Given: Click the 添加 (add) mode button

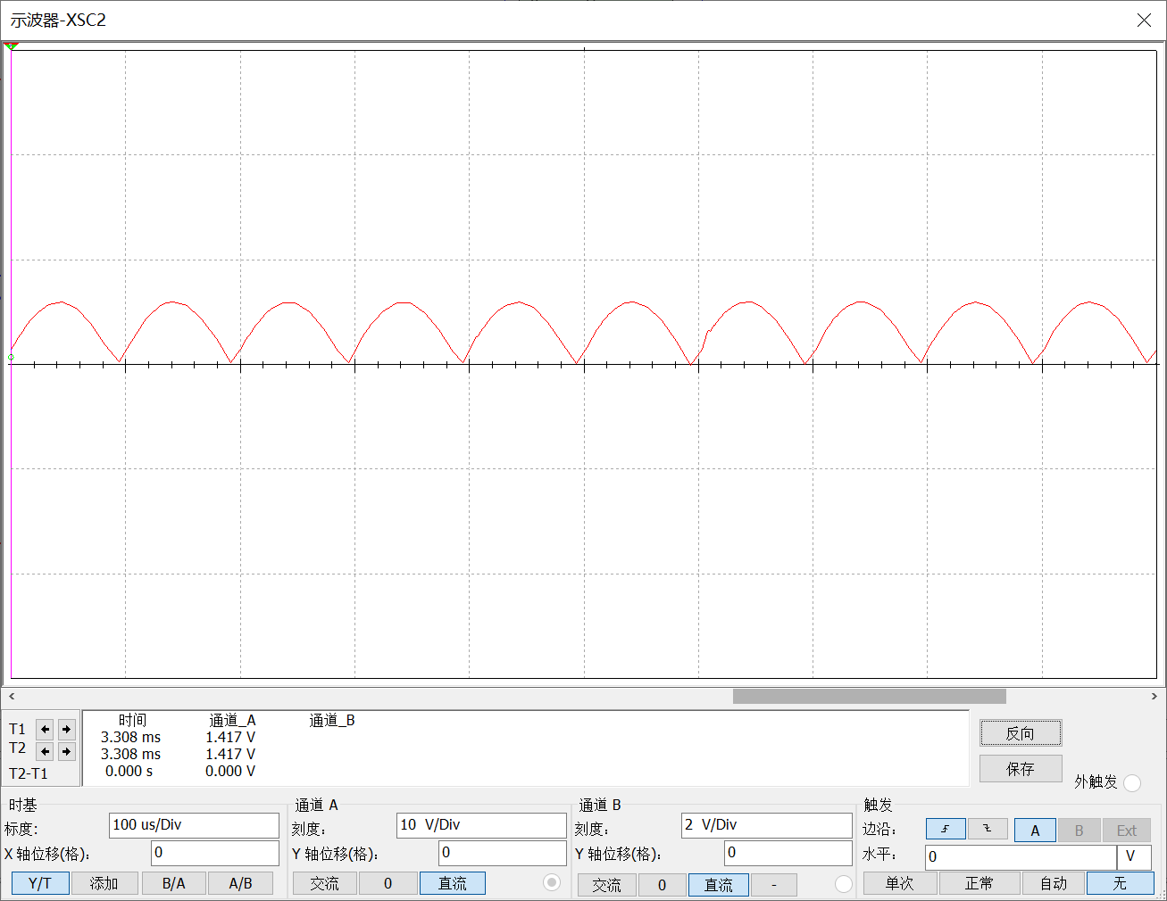Looking at the screenshot, I should click(104, 883).
